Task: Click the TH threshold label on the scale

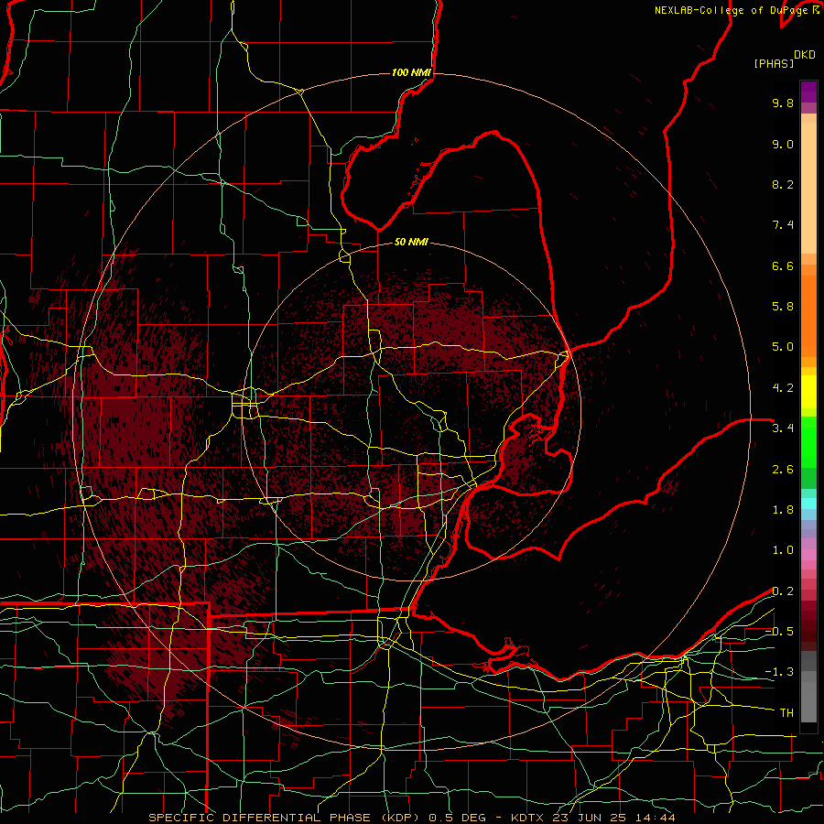Action: pyautogui.click(x=786, y=713)
